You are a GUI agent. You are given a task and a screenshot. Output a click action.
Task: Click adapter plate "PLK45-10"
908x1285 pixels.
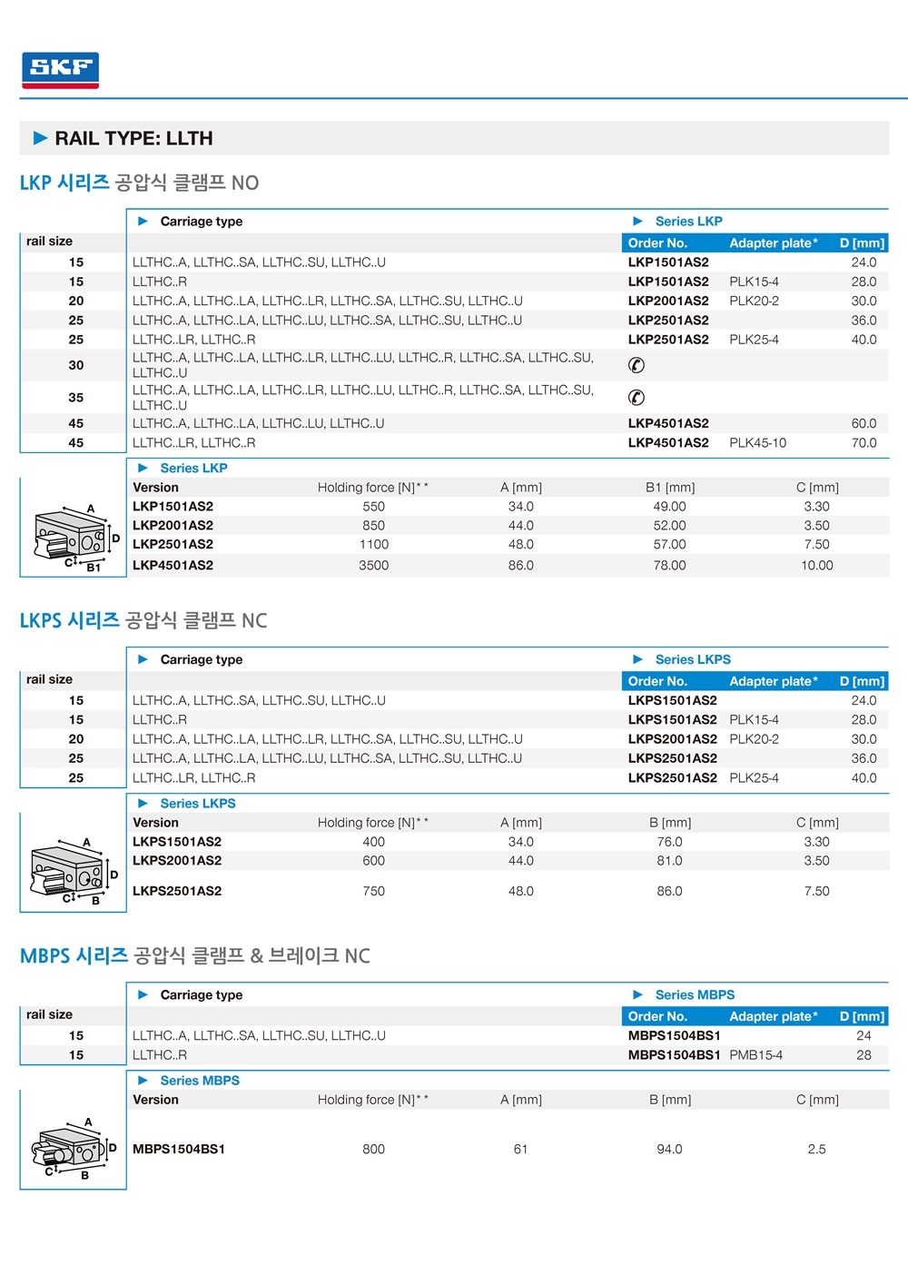[x=757, y=443]
